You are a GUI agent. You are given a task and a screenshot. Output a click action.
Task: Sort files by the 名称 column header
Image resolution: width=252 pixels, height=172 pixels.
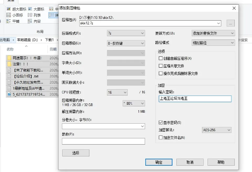click(10, 49)
